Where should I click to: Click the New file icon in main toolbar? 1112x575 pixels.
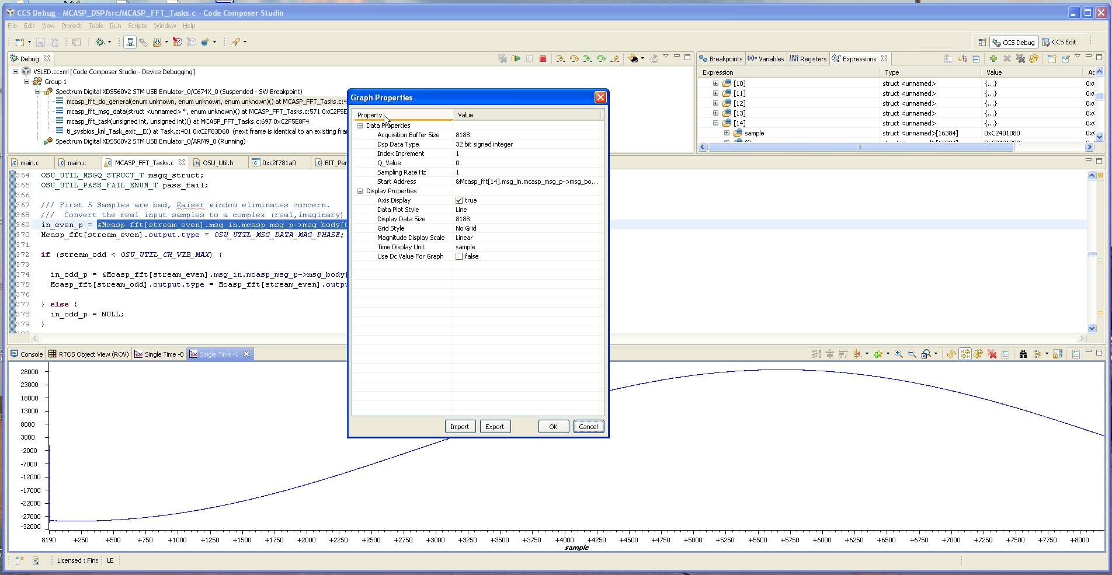pos(20,42)
